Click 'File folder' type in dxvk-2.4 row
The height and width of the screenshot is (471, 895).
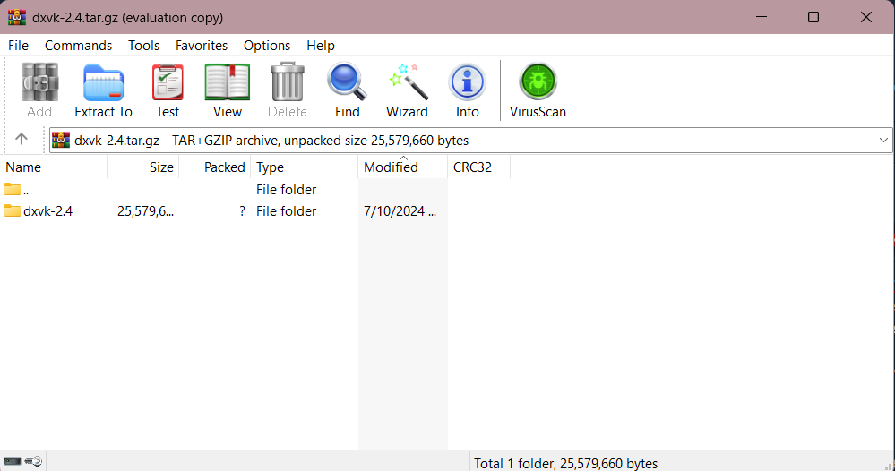click(x=286, y=211)
